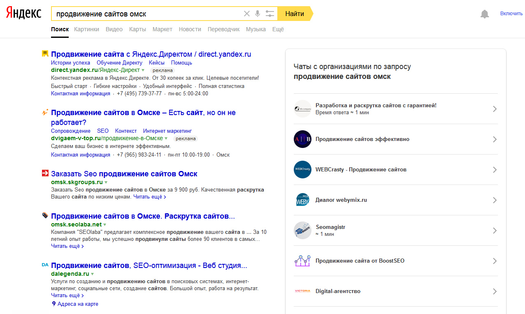
Task: Open the Карты tab
Action: coord(137,29)
